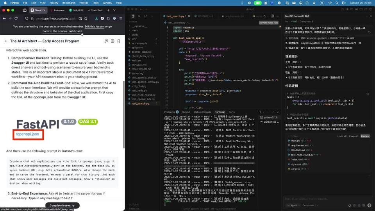
Task: Switch to README.md editor tab
Action: [205, 16]
